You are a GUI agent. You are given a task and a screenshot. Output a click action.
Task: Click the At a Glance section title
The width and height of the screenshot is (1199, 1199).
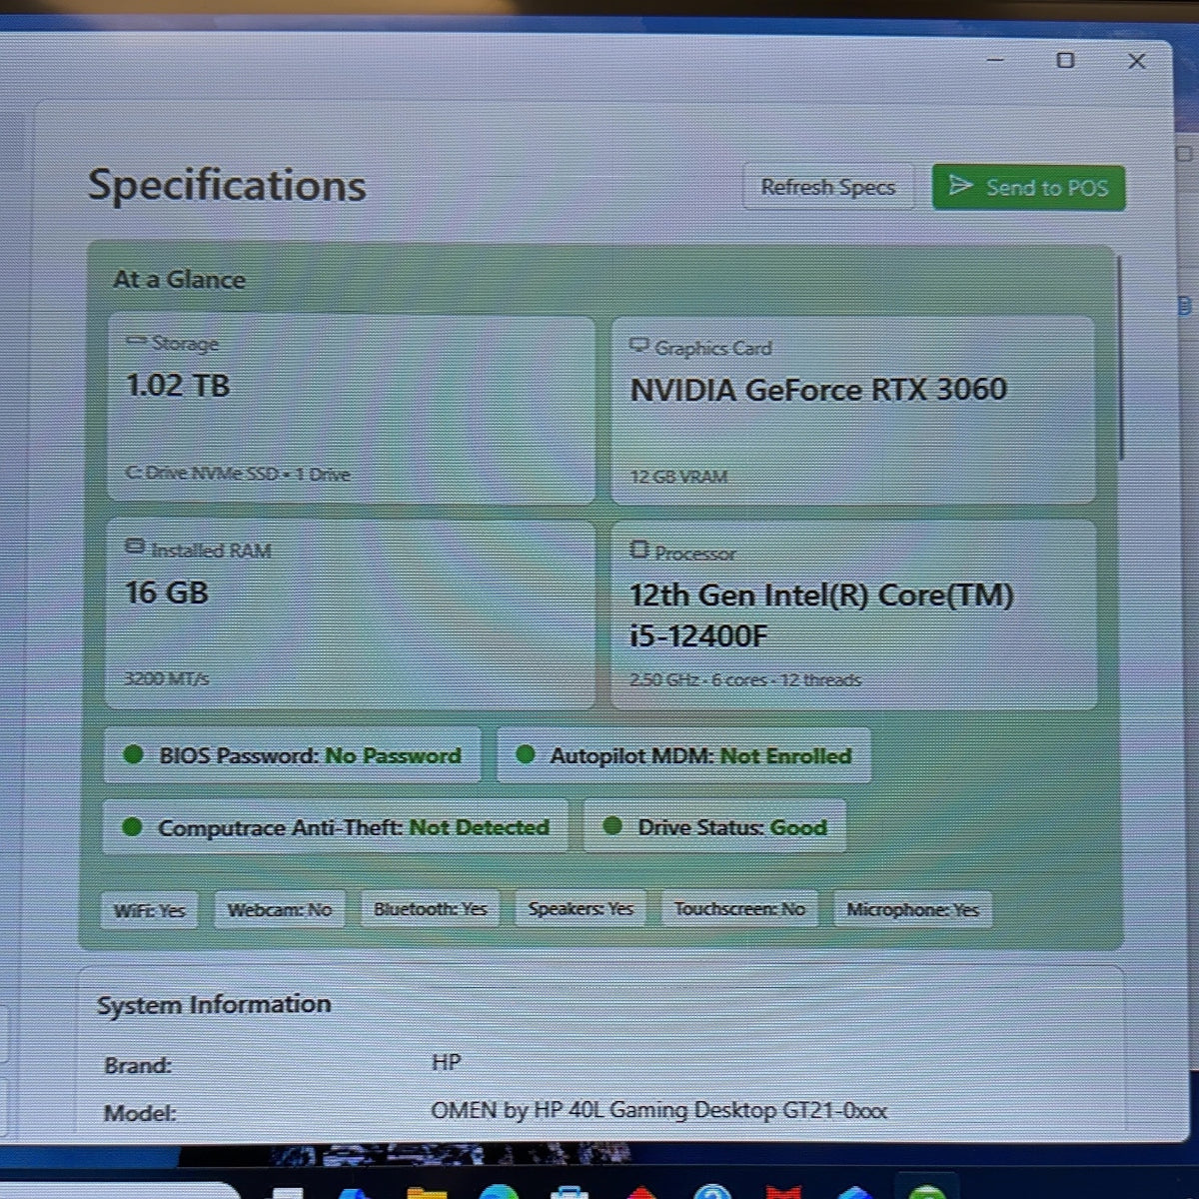(x=179, y=280)
